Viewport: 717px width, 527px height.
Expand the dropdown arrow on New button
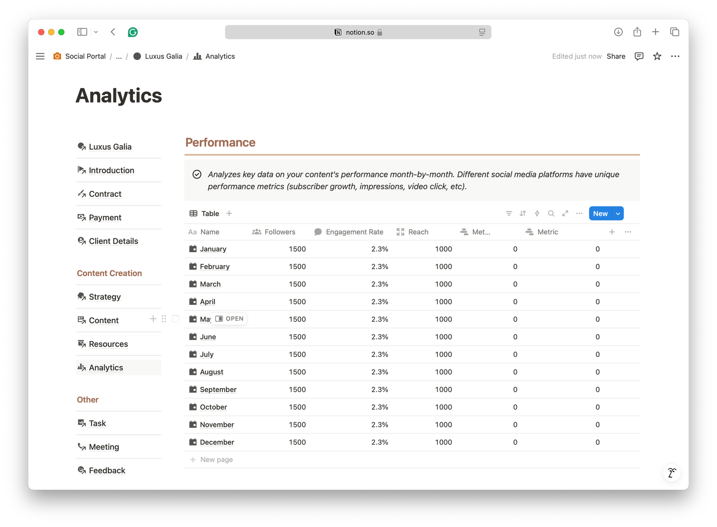618,214
